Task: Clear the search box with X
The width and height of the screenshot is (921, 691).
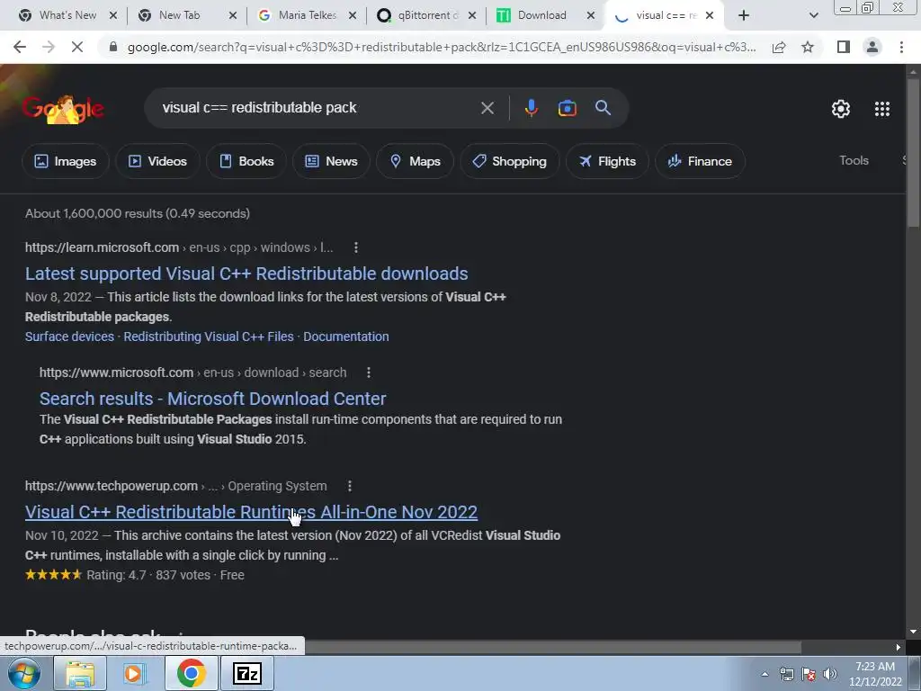Action: 487,108
